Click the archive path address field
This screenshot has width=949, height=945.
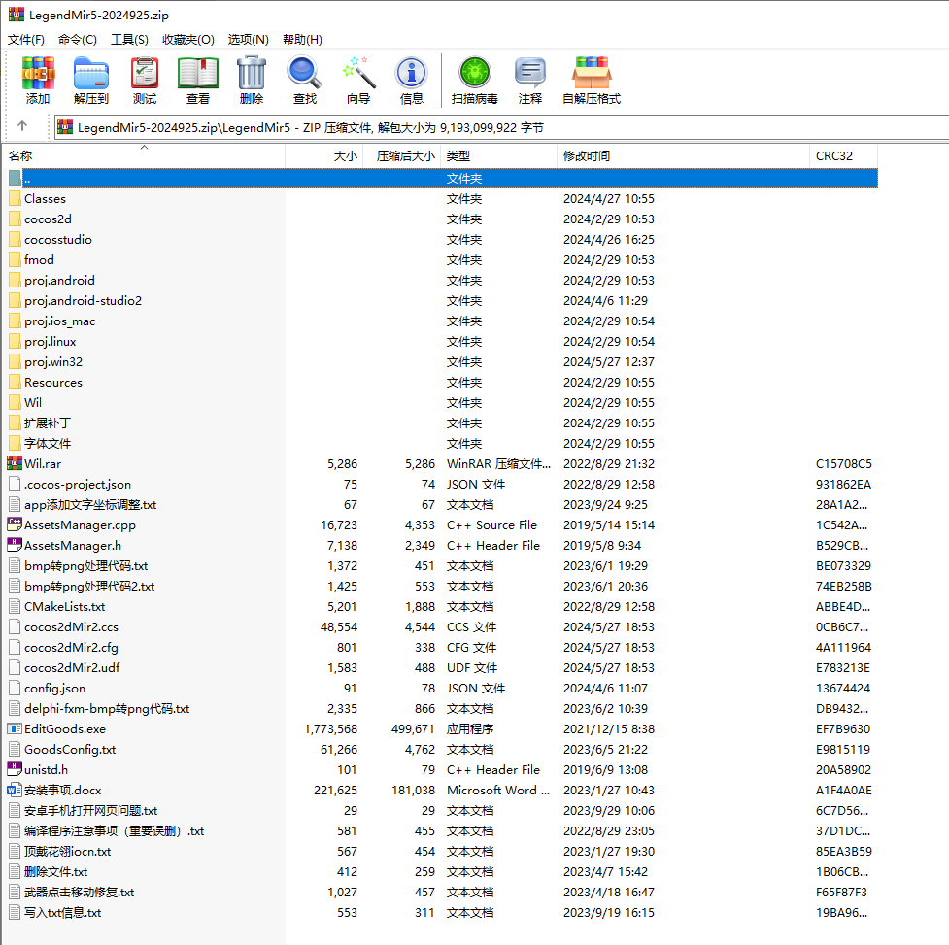pyautogui.click(x=501, y=127)
